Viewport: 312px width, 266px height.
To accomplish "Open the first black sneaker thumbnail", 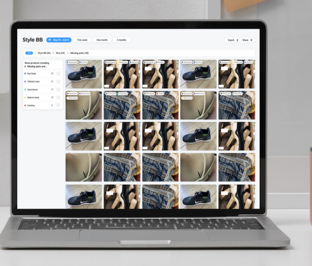I will pyautogui.click(x=83, y=76).
